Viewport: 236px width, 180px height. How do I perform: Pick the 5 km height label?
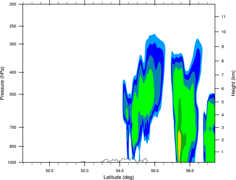[x=223, y=102]
